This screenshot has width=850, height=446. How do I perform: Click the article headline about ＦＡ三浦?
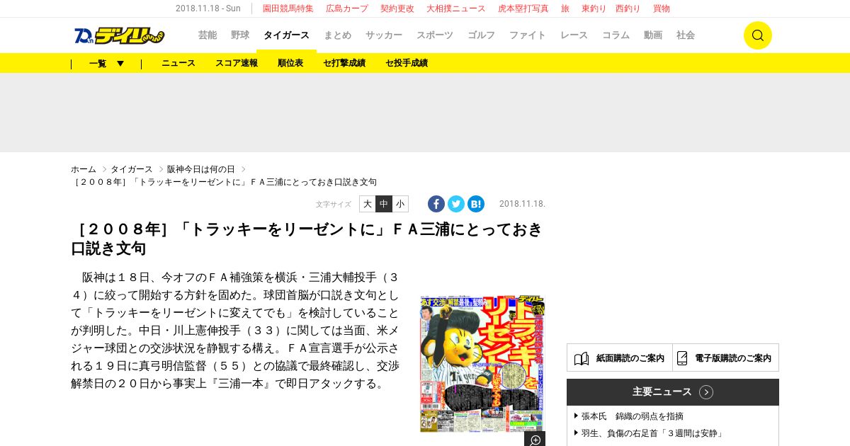pyautogui.click(x=307, y=239)
